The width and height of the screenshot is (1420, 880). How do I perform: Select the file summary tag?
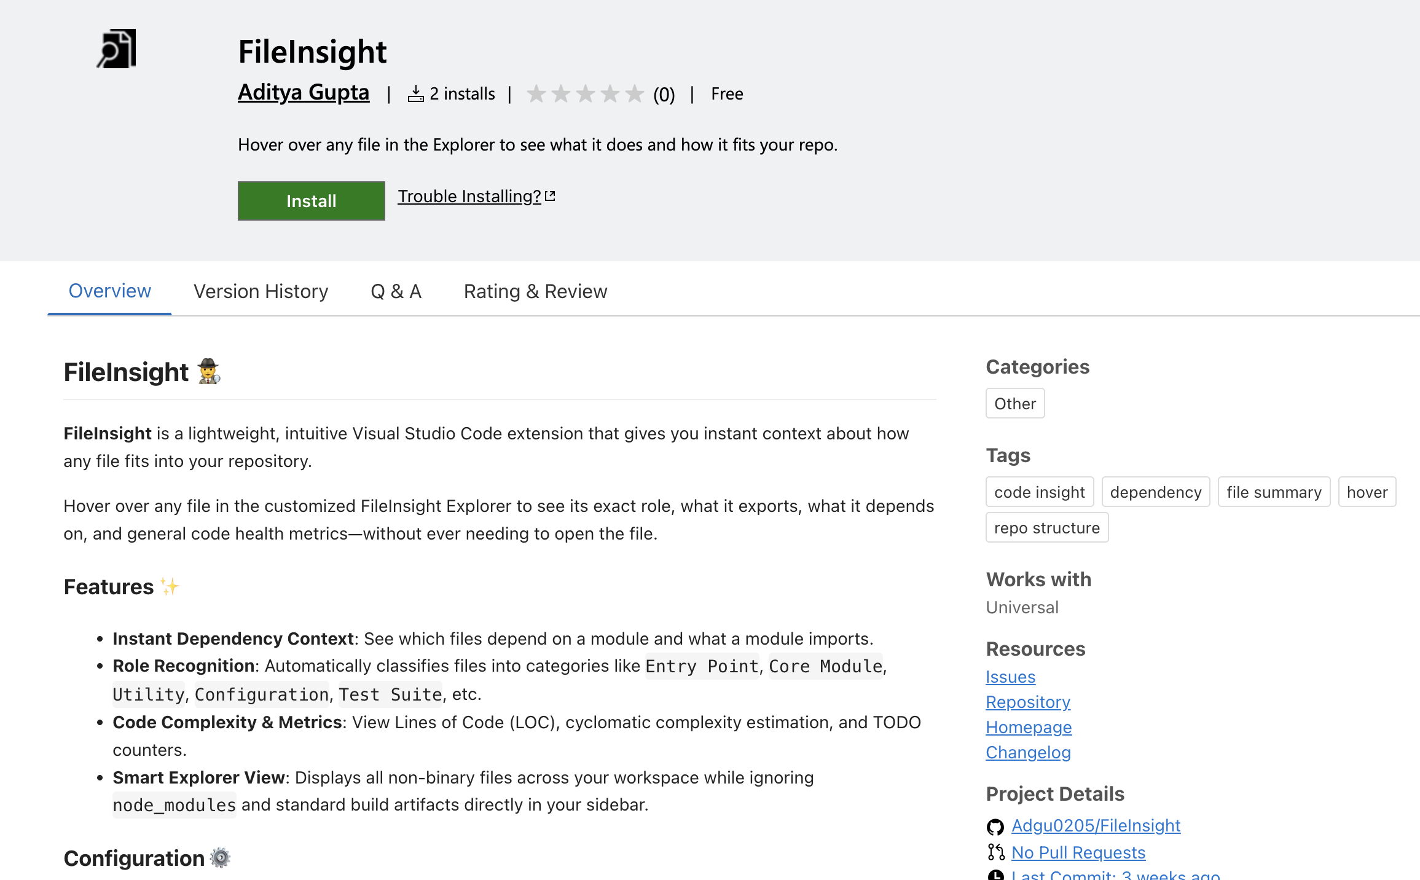point(1274,492)
